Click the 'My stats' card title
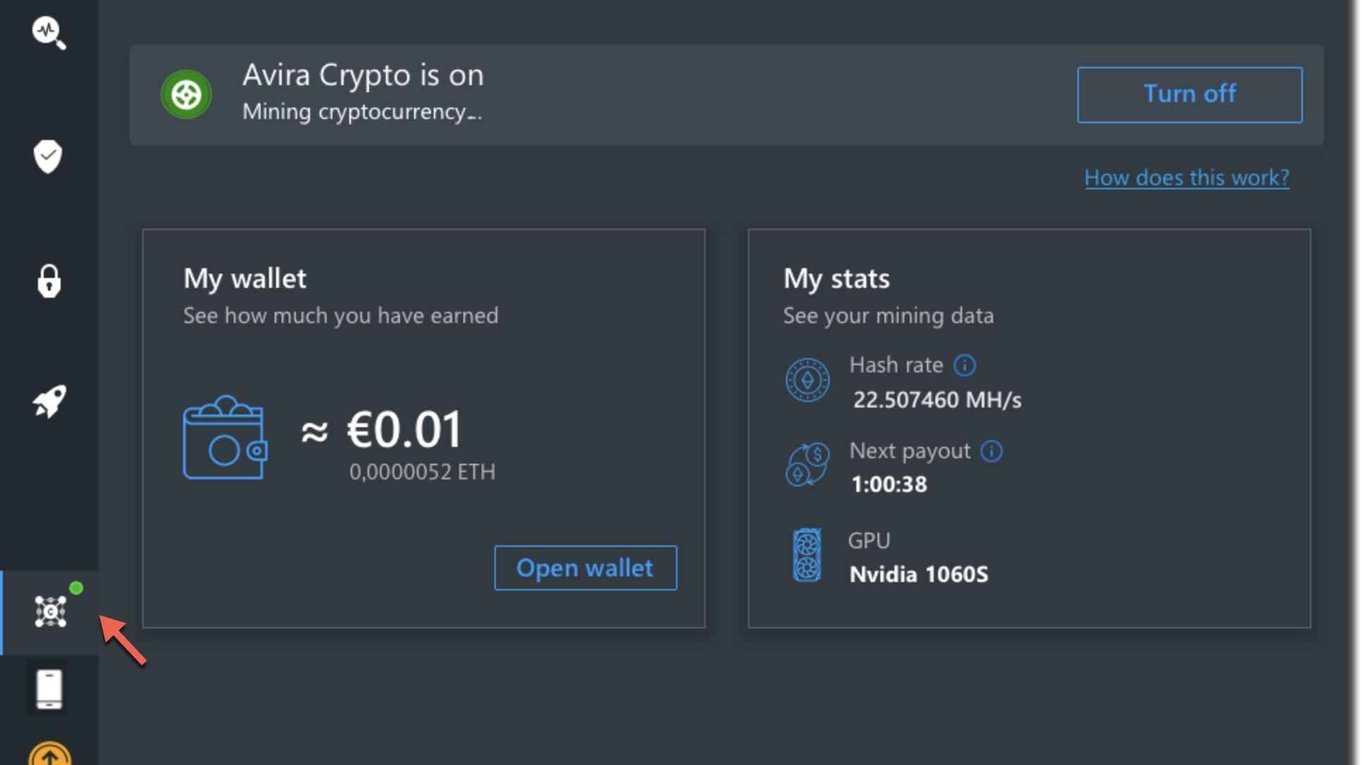 [836, 279]
